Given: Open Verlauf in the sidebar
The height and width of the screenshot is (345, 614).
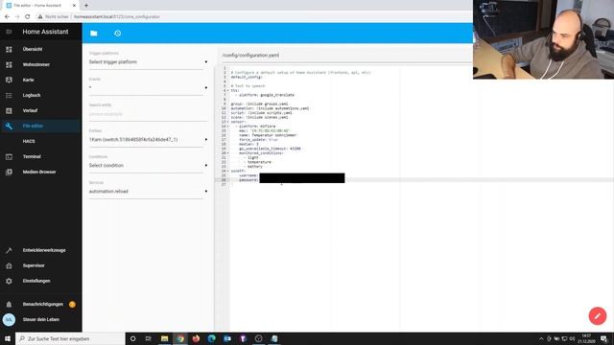Looking at the screenshot, I should pos(30,110).
